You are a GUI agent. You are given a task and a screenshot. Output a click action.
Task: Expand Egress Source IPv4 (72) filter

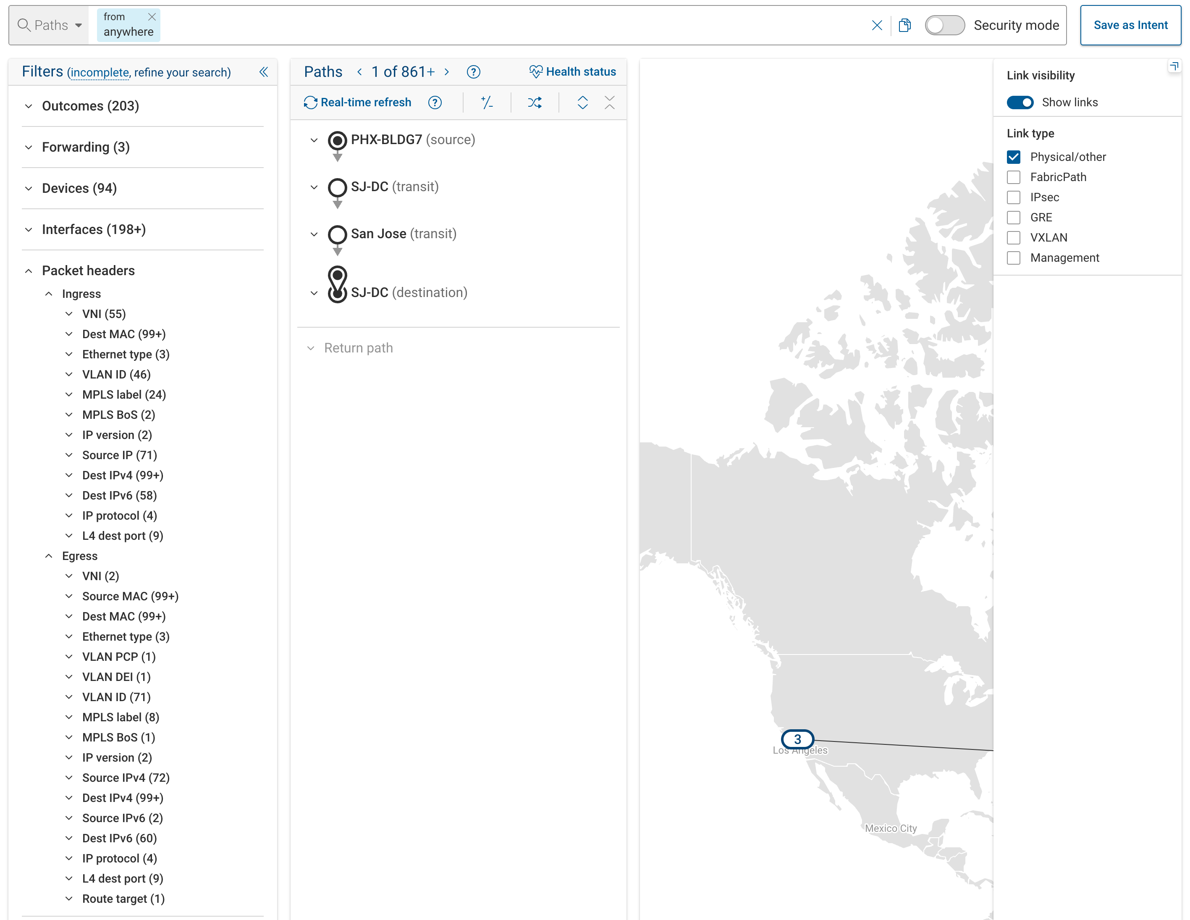69,778
